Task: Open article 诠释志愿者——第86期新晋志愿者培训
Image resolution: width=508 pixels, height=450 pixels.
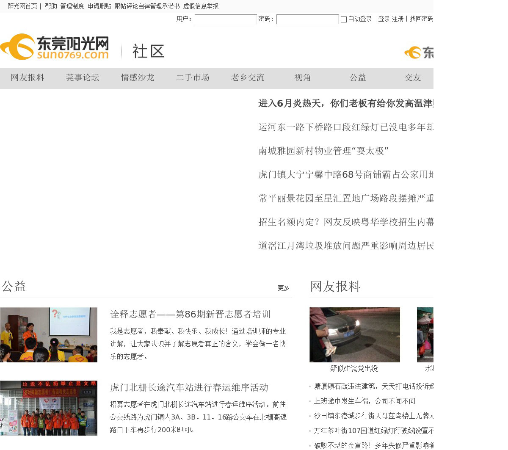Action: coord(190,315)
